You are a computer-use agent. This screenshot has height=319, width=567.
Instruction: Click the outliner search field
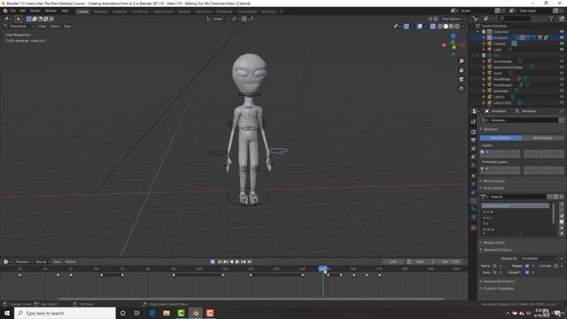pos(515,19)
